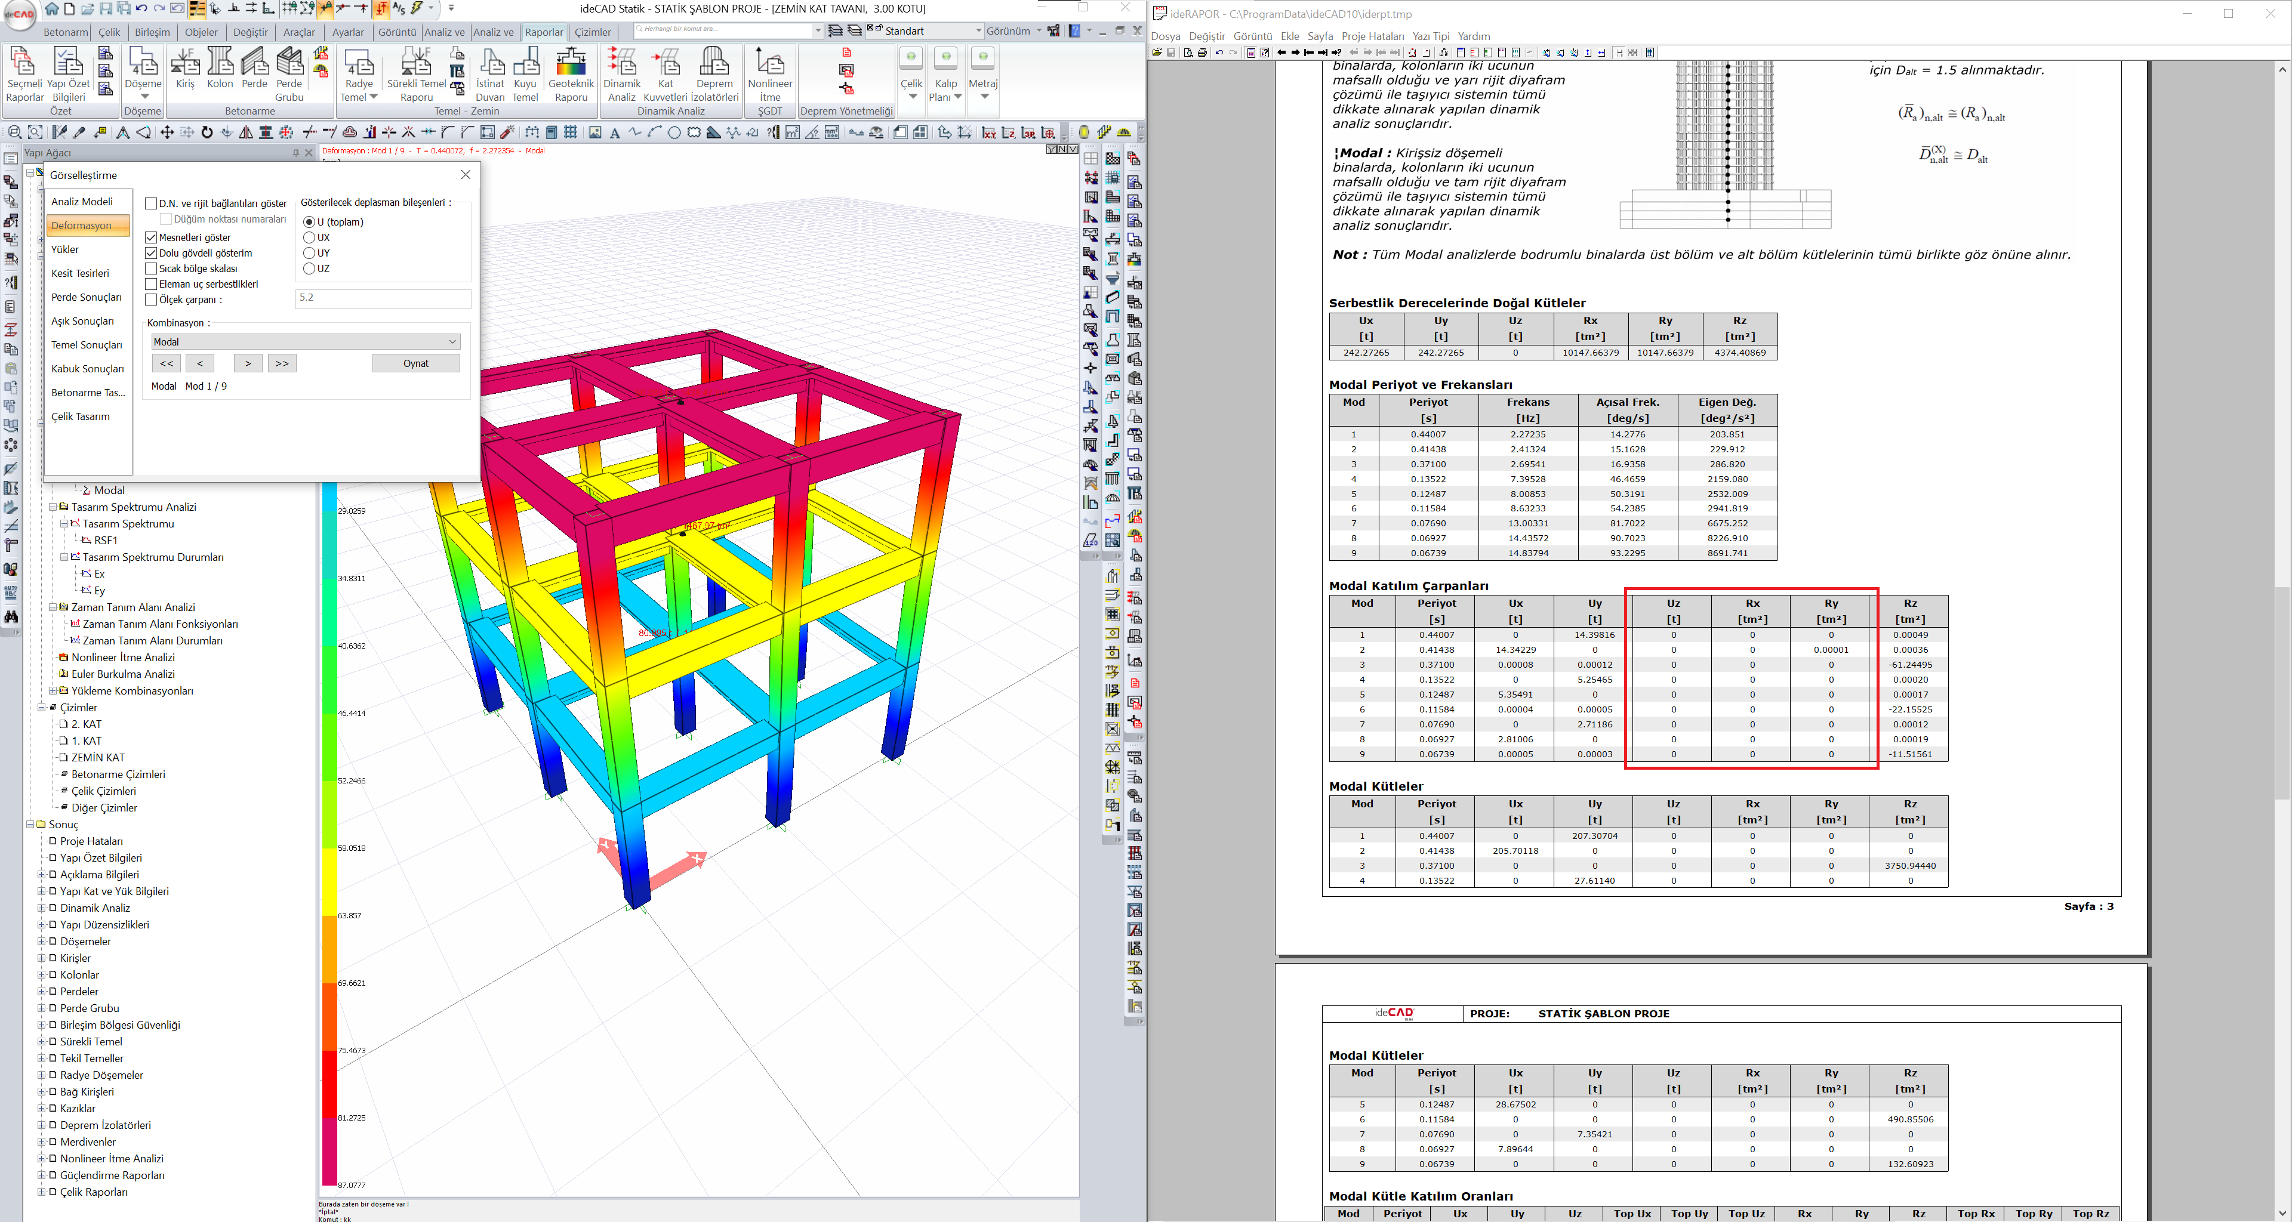Toggle Dolu gövdeli gösterim checkbox
The height and width of the screenshot is (1222, 2292).
(x=151, y=254)
